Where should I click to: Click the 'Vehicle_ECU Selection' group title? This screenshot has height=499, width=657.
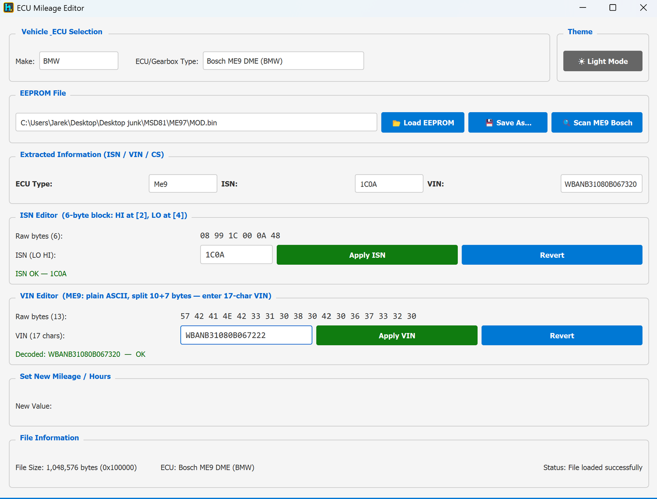pos(62,32)
